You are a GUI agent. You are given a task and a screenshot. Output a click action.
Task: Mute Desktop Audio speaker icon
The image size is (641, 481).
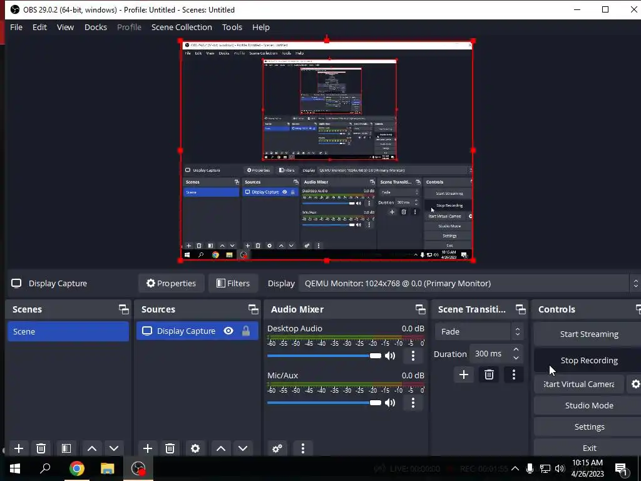[x=390, y=356]
